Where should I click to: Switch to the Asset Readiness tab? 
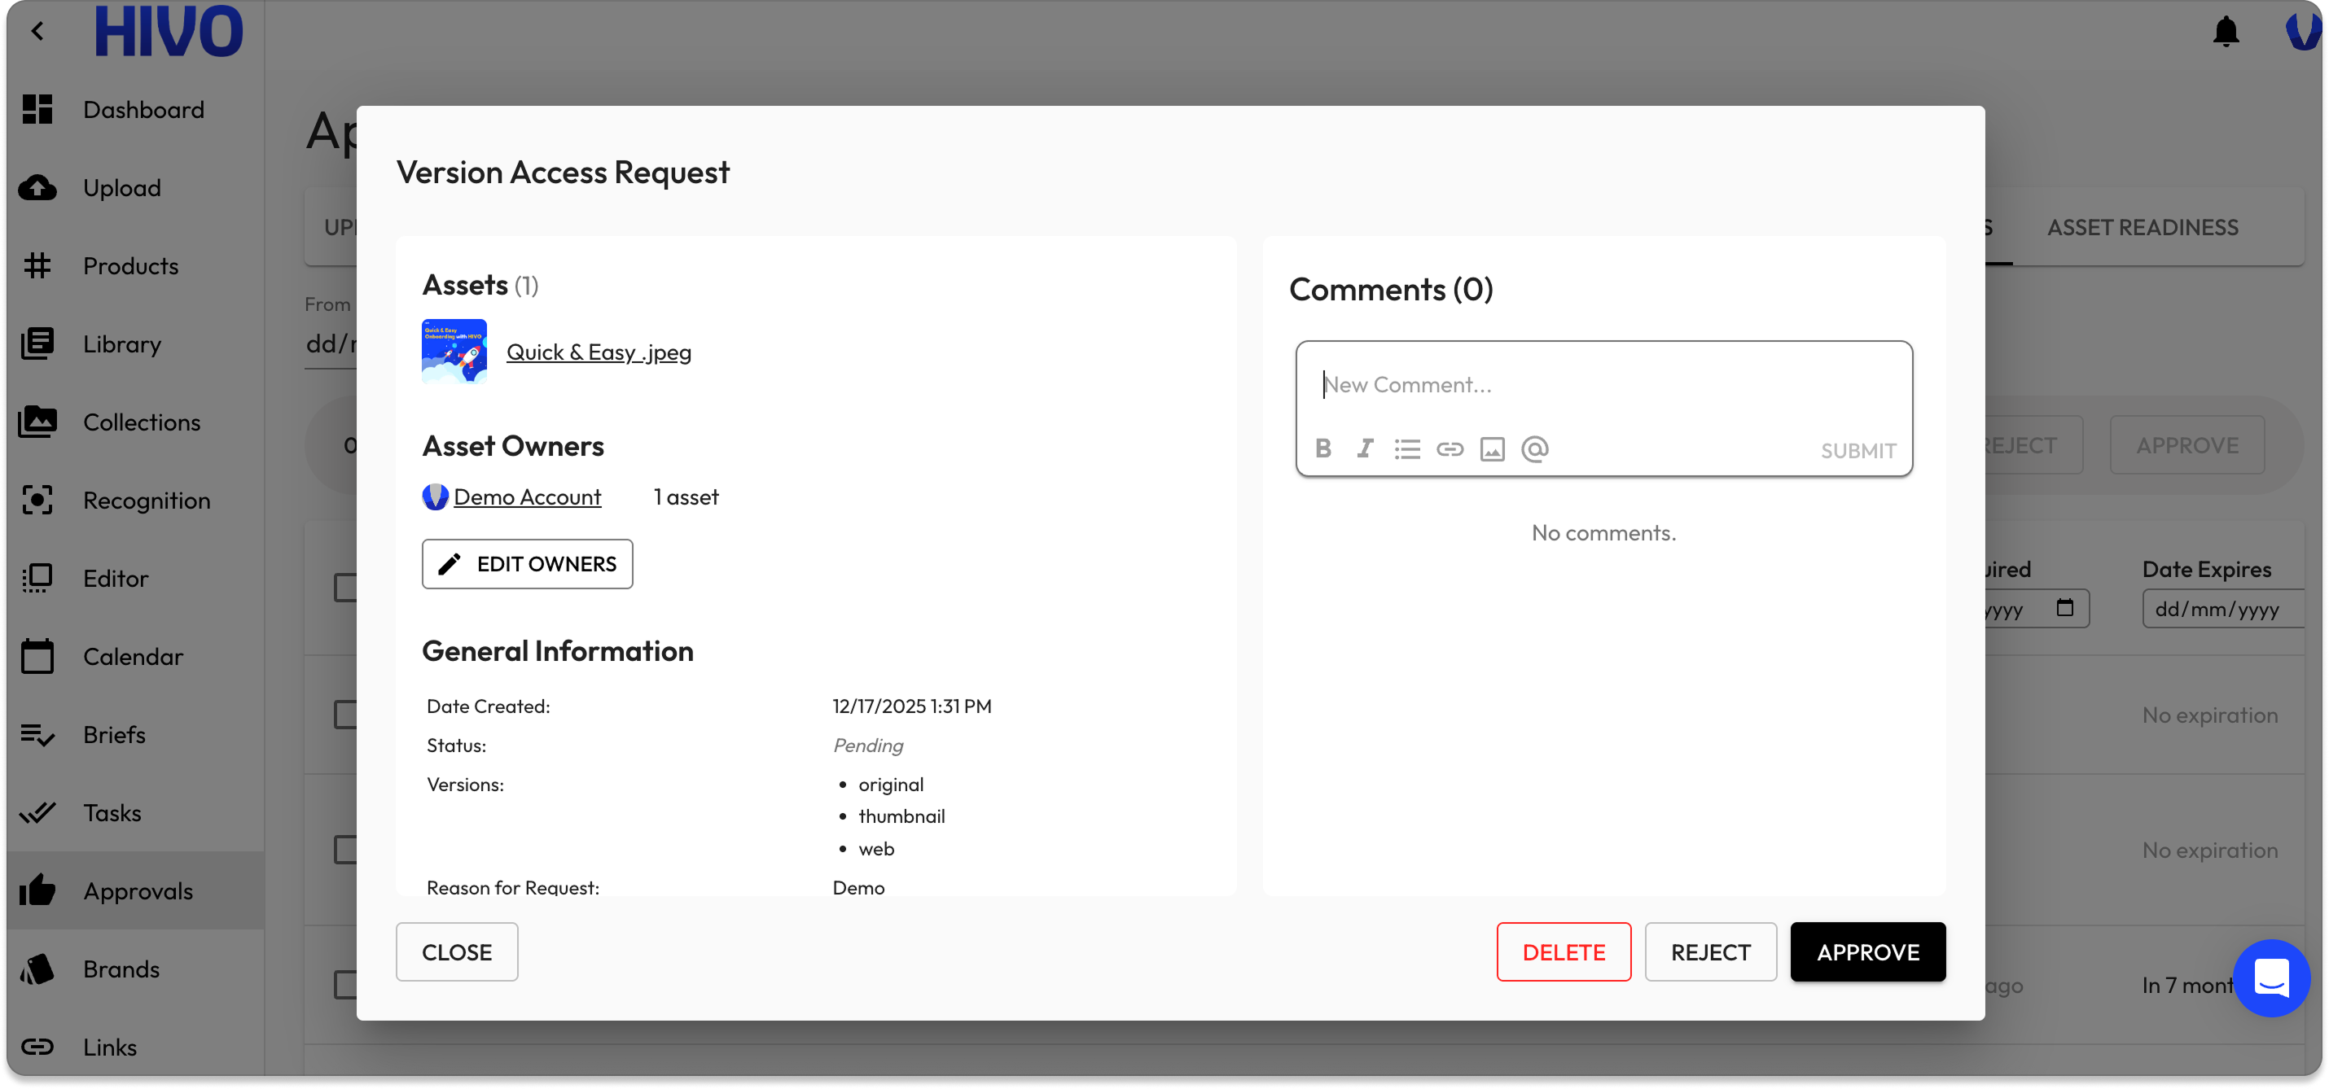pos(2142,227)
